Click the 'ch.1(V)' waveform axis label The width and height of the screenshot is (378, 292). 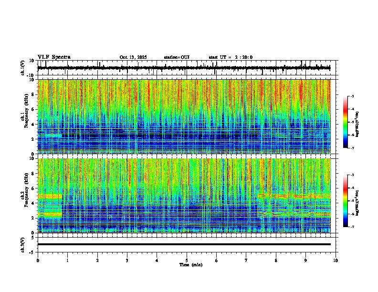23,68
